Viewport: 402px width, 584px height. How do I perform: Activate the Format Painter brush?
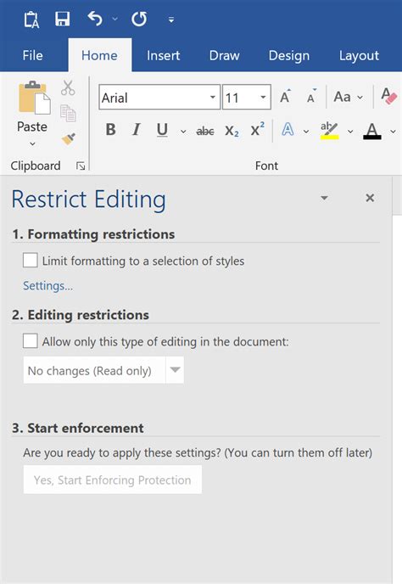click(69, 138)
